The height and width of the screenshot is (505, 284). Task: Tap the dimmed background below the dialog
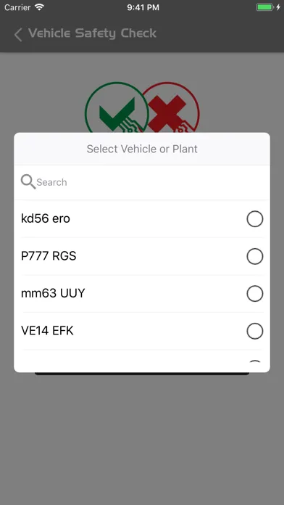(x=142, y=438)
